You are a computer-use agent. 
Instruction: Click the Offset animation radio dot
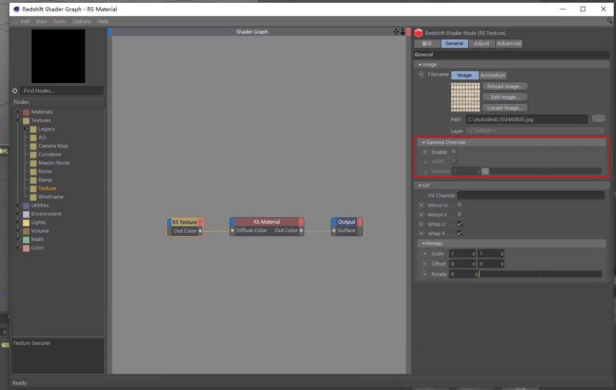425,264
